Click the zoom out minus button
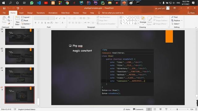Viewport: 198px width, 111px height. click(170, 109)
